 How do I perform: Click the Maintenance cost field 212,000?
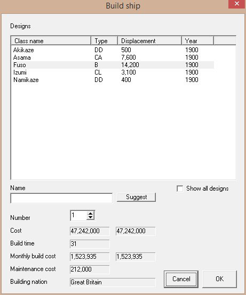click(x=90, y=269)
